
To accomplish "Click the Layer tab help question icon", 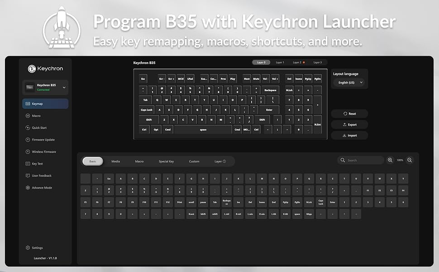I will pos(224,161).
